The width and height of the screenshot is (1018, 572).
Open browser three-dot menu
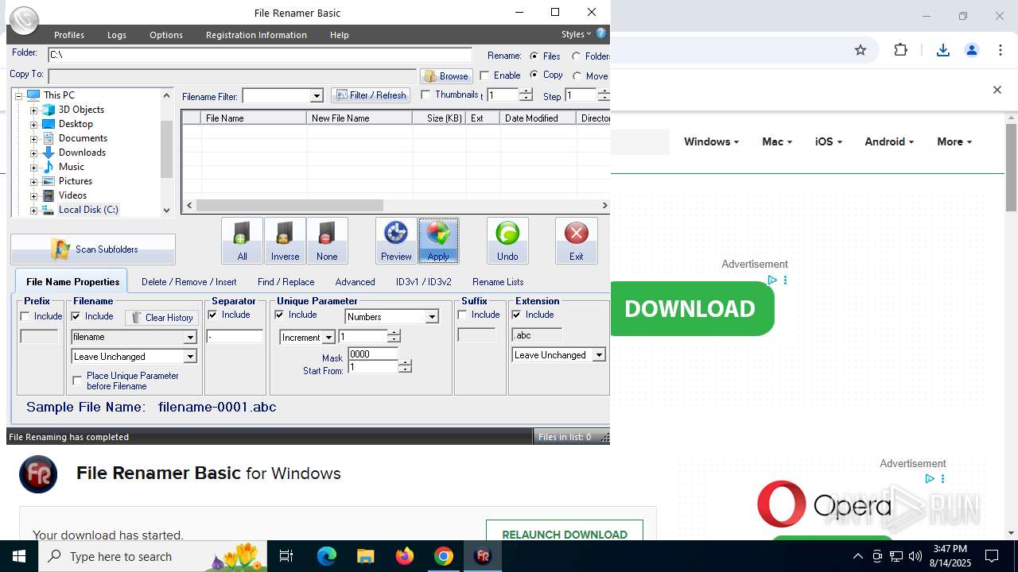coord(1000,50)
